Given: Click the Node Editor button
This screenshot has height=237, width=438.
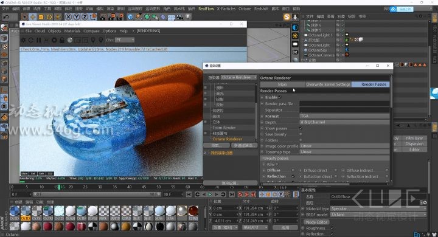Looking at the screenshot, I should click(316, 222).
